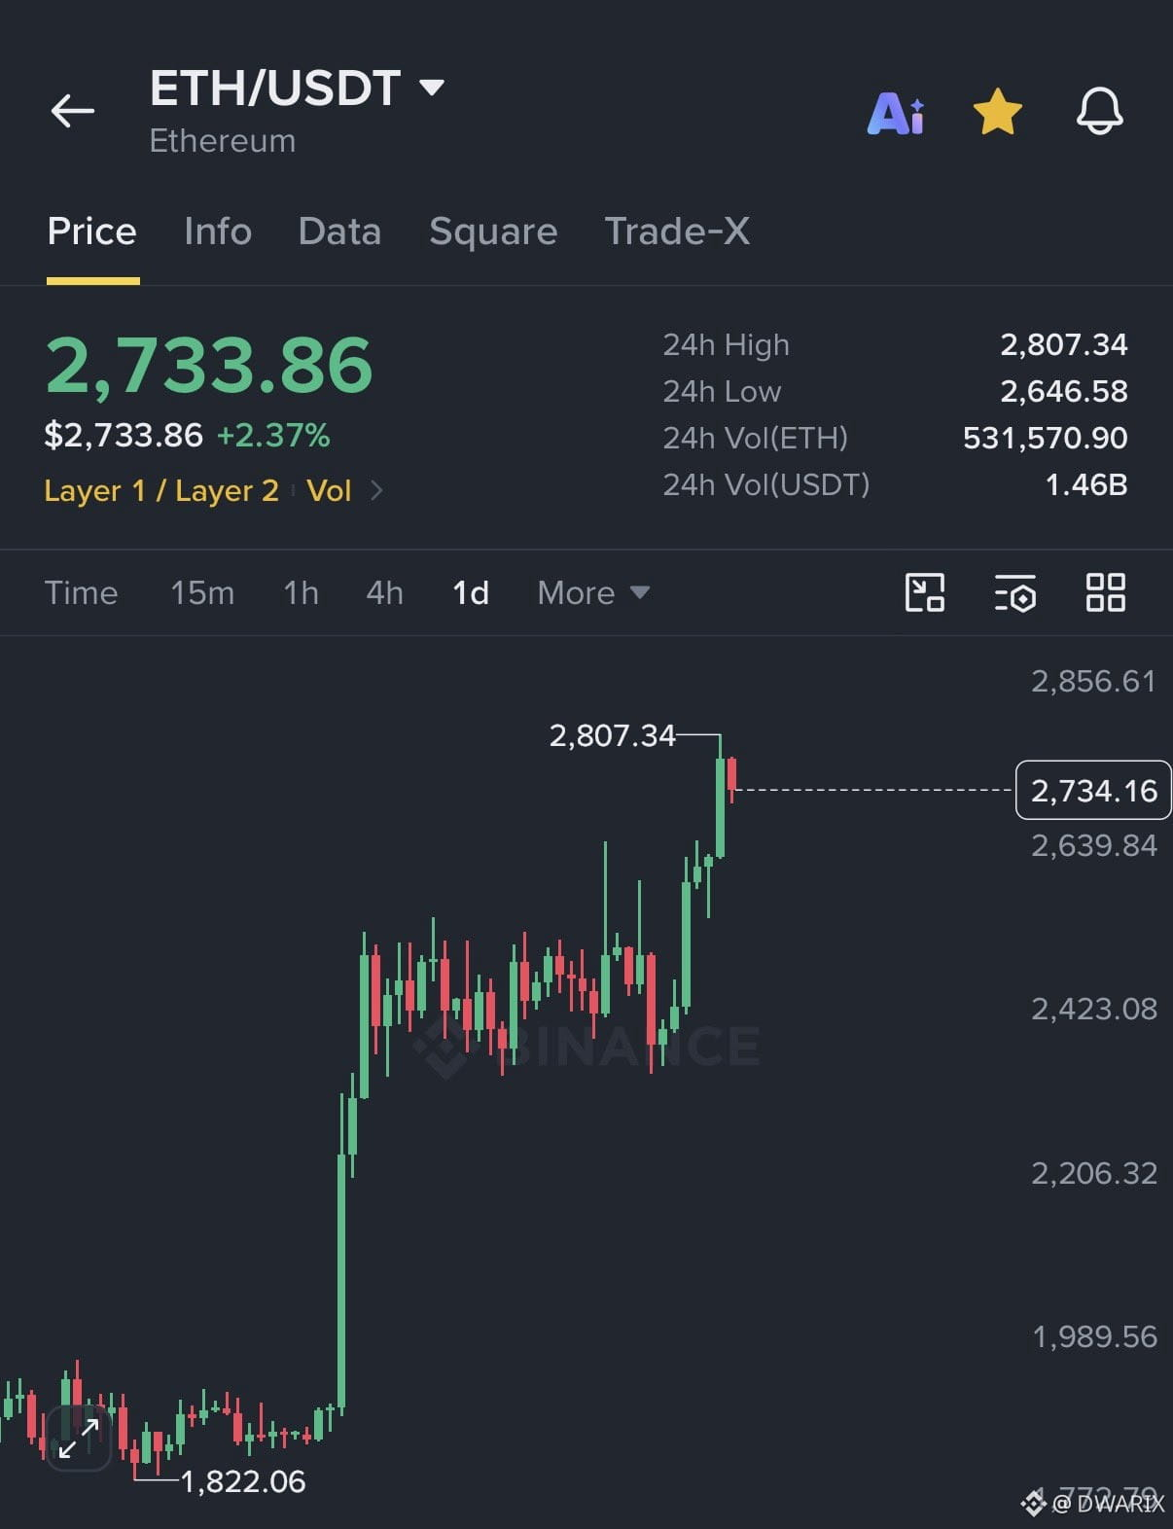Expand chart to fullscreen
The height and width of the screenshot is (1529, 1173).
(79, 1439)
